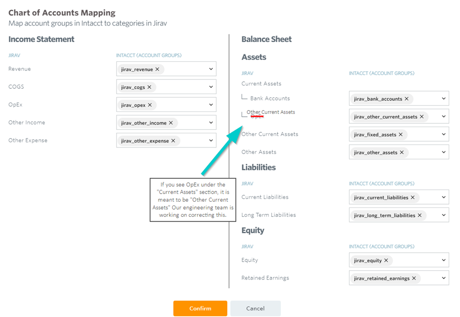Expand the Bank Accounts dropdown

point(443,98)
